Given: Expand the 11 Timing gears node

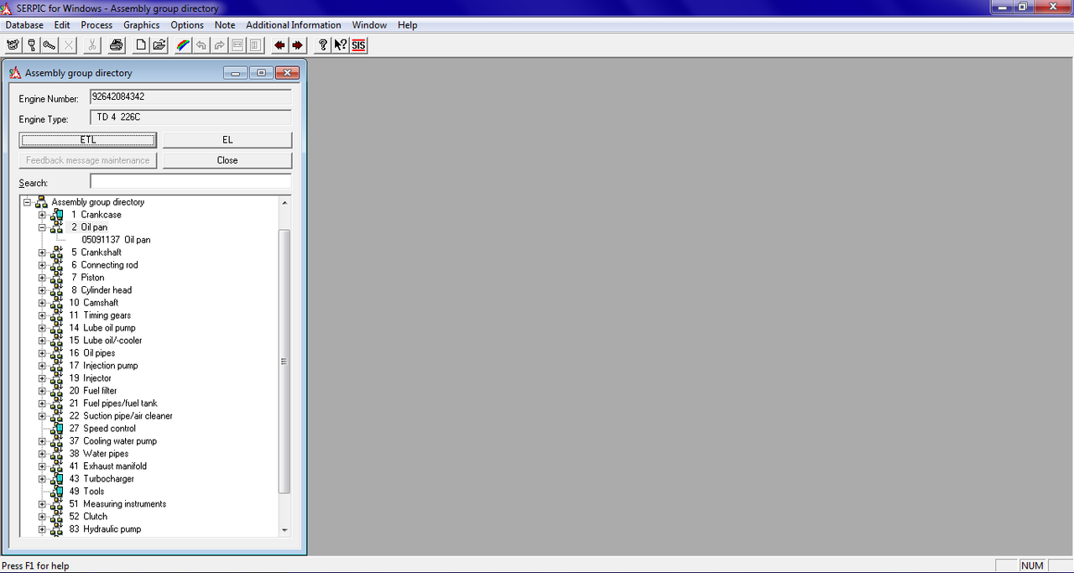Looking at the screenshot, I should pos(43,315).
